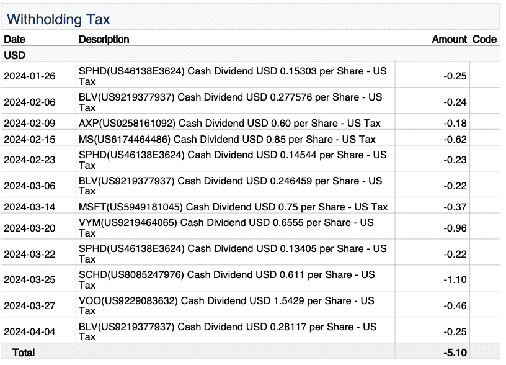Click MS Cash Dividend 0.85 description
This screenshot has height=365, width=506.
(227, 139)
